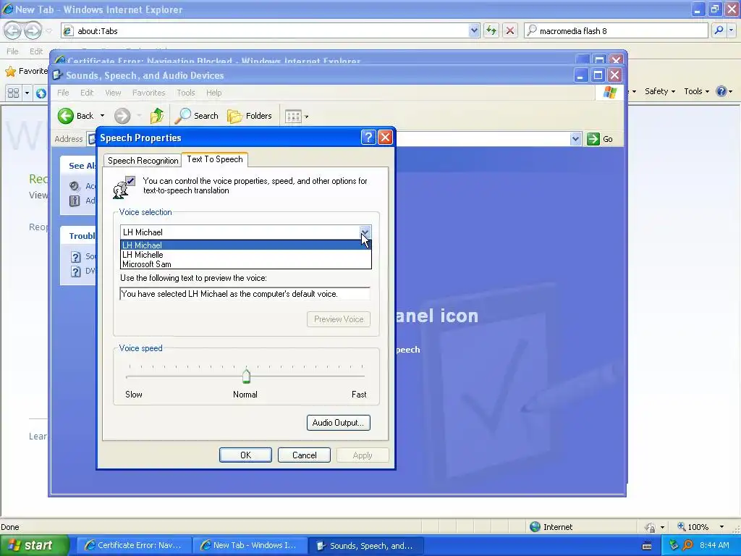Click the Internet Explorer address bar
Viewport: 741px width, 556px height.
pos(269,30)
